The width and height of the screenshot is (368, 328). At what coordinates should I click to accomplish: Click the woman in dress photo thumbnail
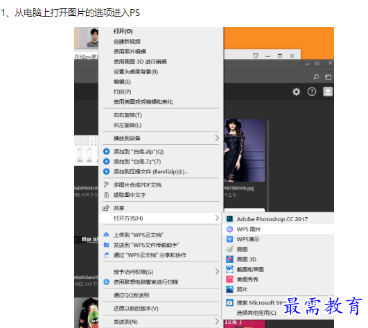click(x=245, y=150)
